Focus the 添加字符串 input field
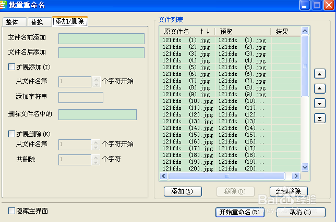This screenshot has width=336, height=222. click(81, 97)
